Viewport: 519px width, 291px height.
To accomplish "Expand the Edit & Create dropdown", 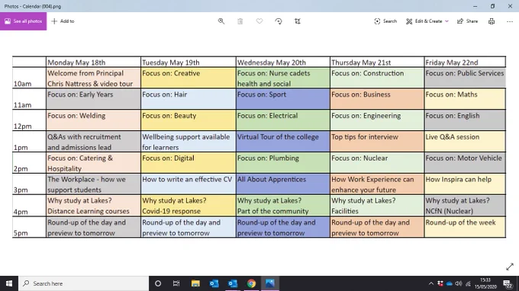I will (x=427, y=21).
